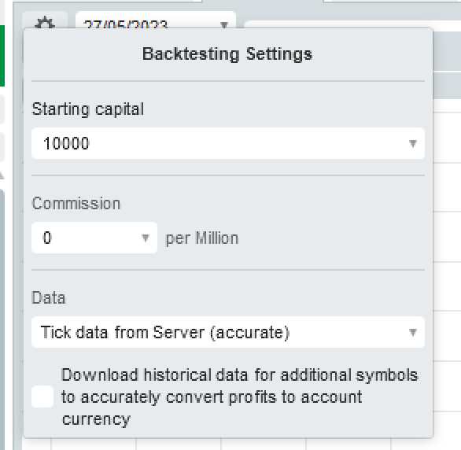Click the backtesting settings gear icon
Image resolution: width=461 pixels, height=450 pixels.
(x=45, y=22)
